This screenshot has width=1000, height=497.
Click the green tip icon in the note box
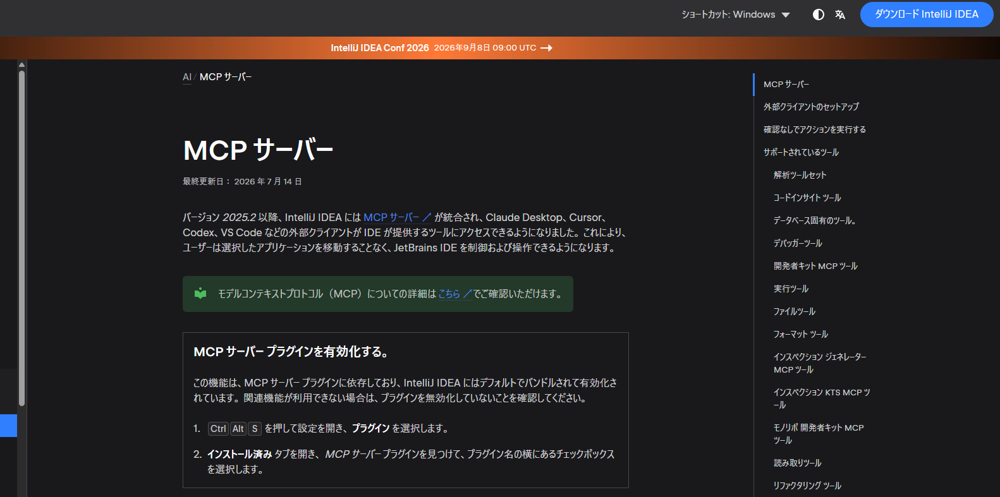200,293
